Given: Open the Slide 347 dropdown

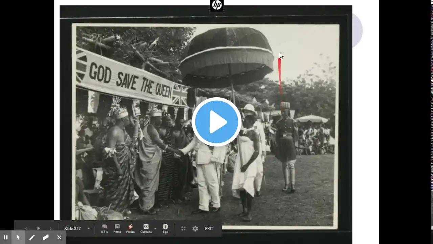Looking at the screenshot, I should pos(77,229).
